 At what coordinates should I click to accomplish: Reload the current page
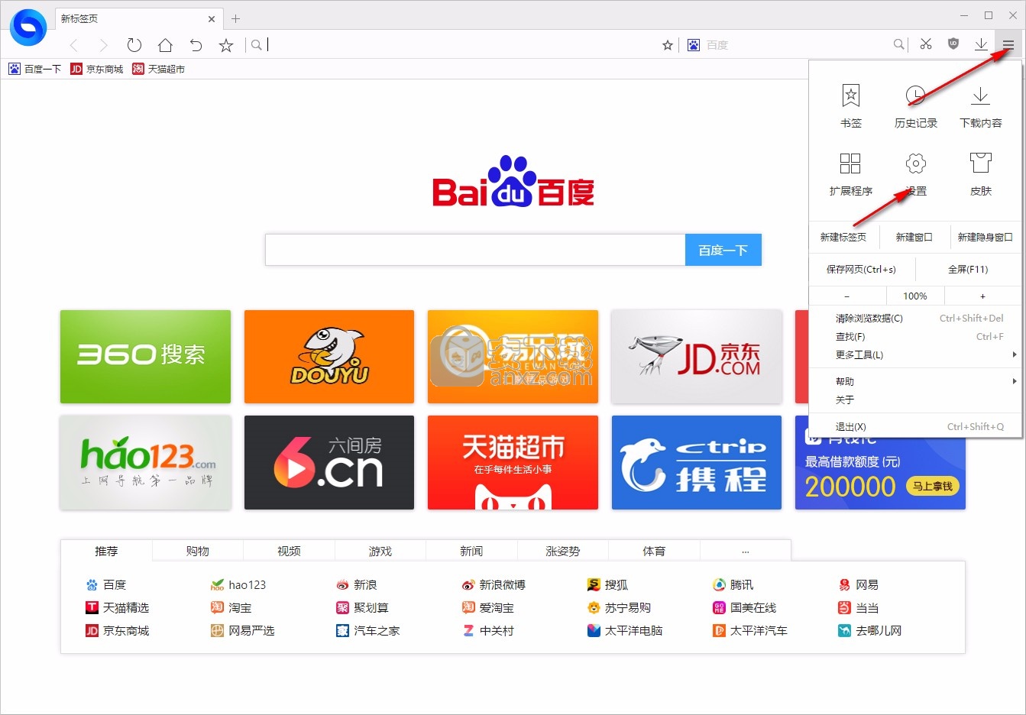click(x=134, y=45)
